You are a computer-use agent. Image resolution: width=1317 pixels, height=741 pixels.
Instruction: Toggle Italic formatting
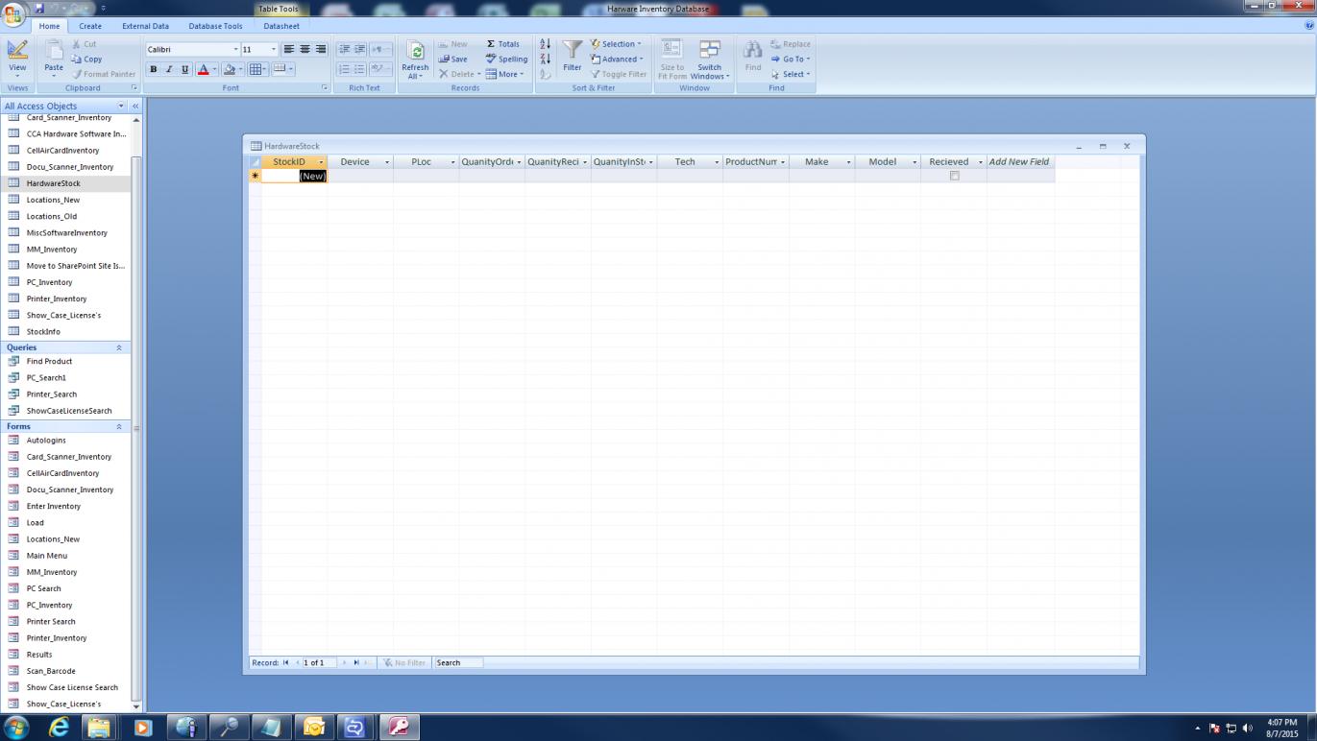[169, 69]
